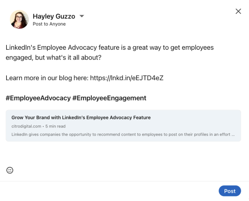Screen dimensions: 249x201
Task: Open the 'Post to Anyone' audience setting
Action: click(x=49, y=24)
